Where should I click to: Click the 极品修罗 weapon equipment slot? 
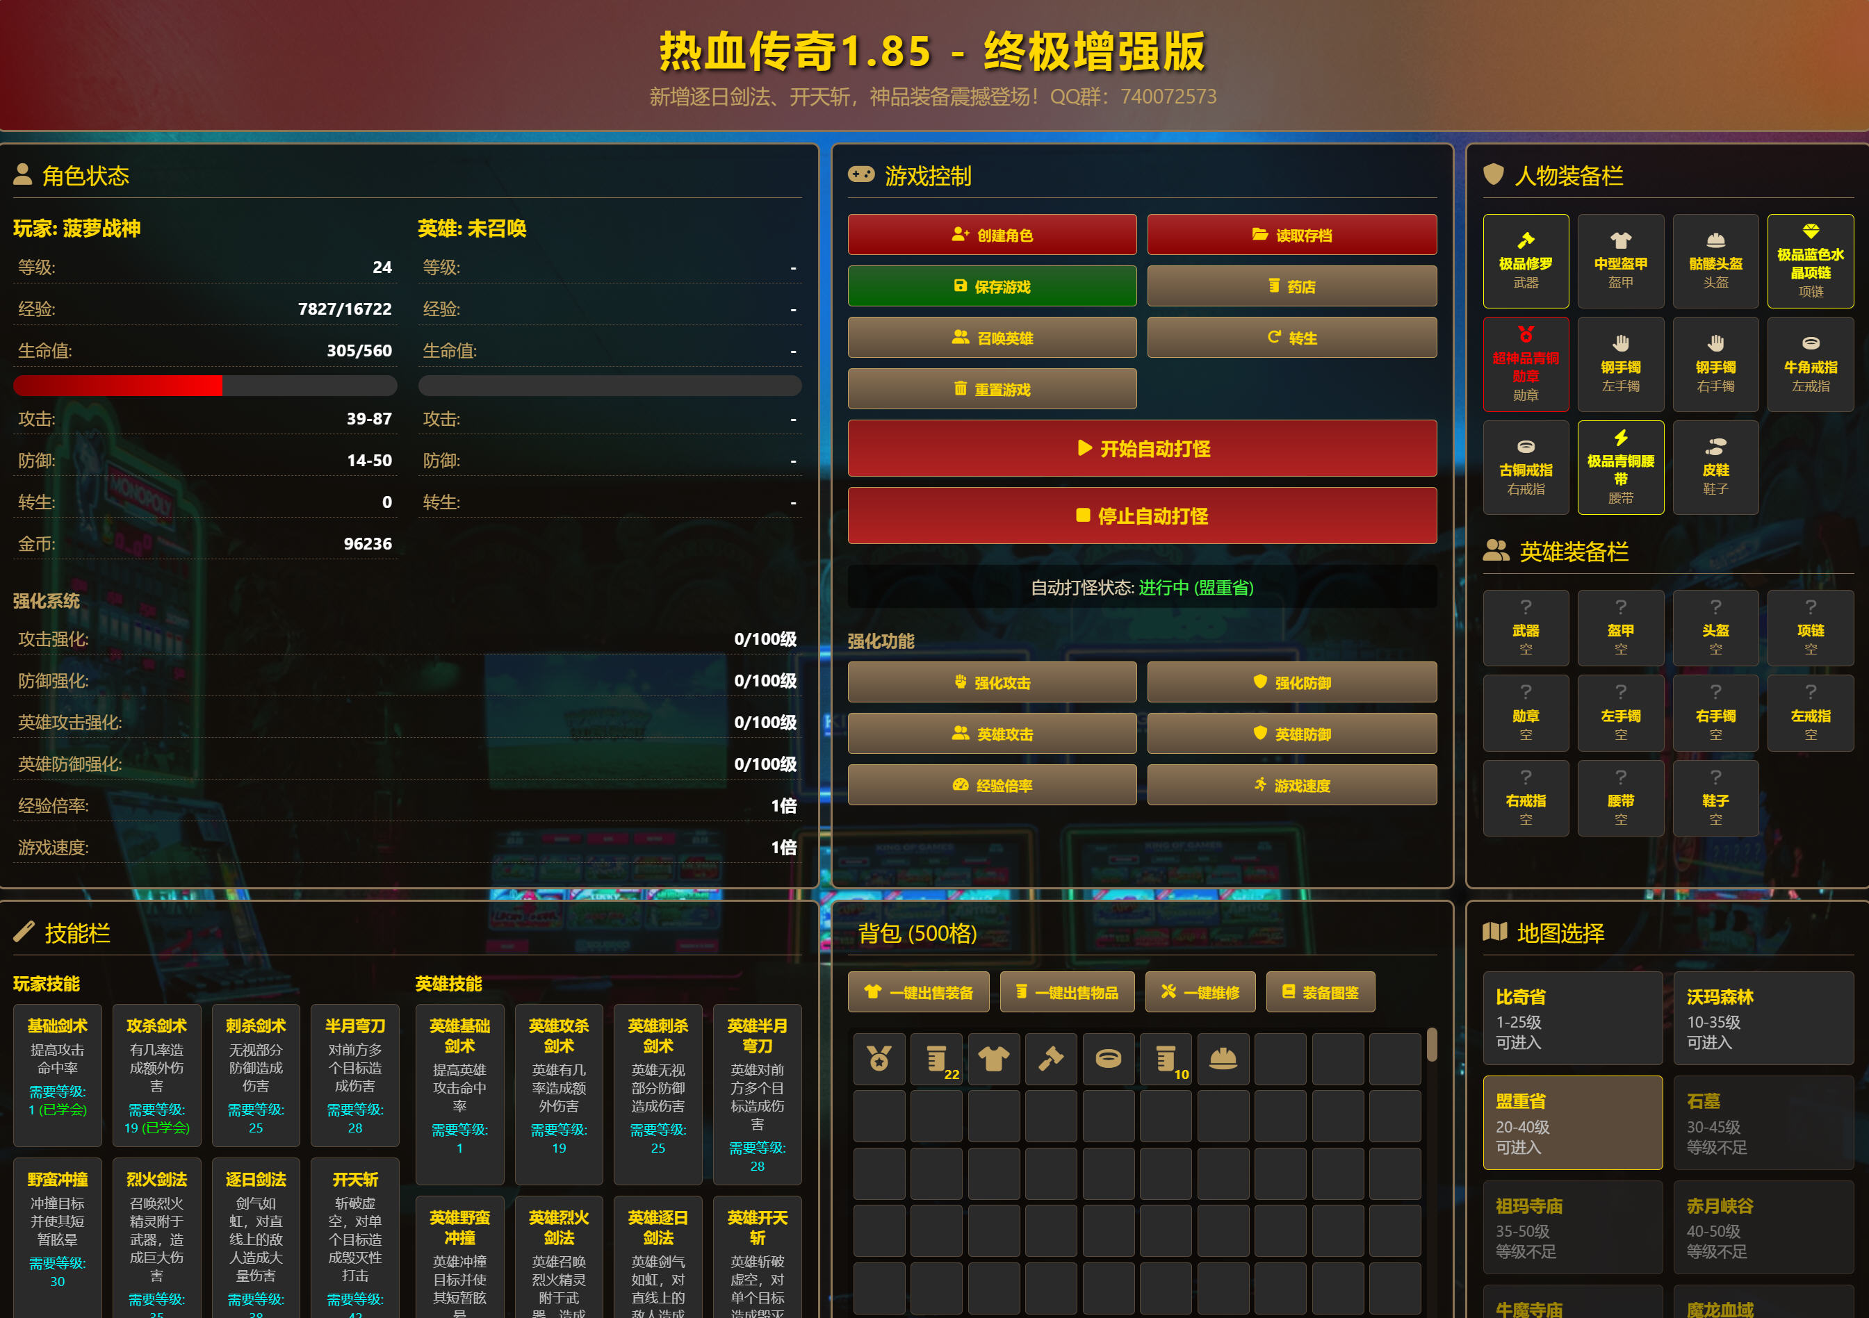pos(1526,261)
